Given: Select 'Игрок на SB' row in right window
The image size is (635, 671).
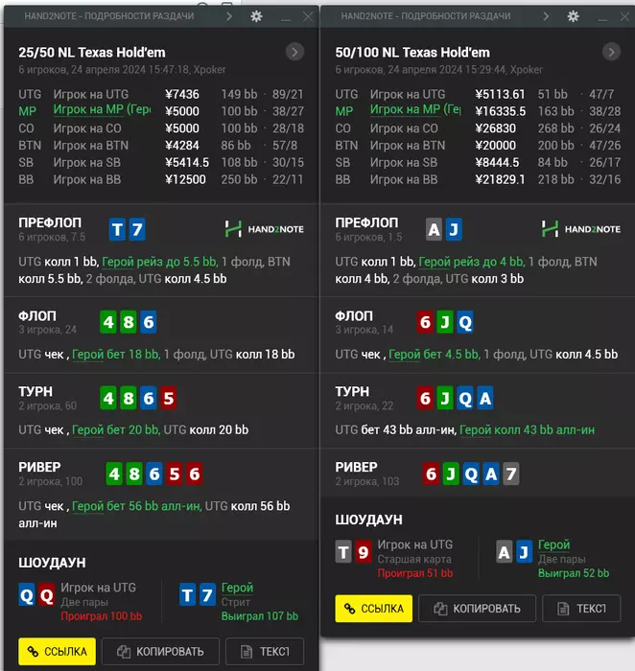Looking at the screenshot, I should pyautogui.click(x=478, y=163).
